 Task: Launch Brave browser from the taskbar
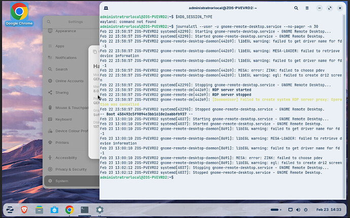pos(24,210)
